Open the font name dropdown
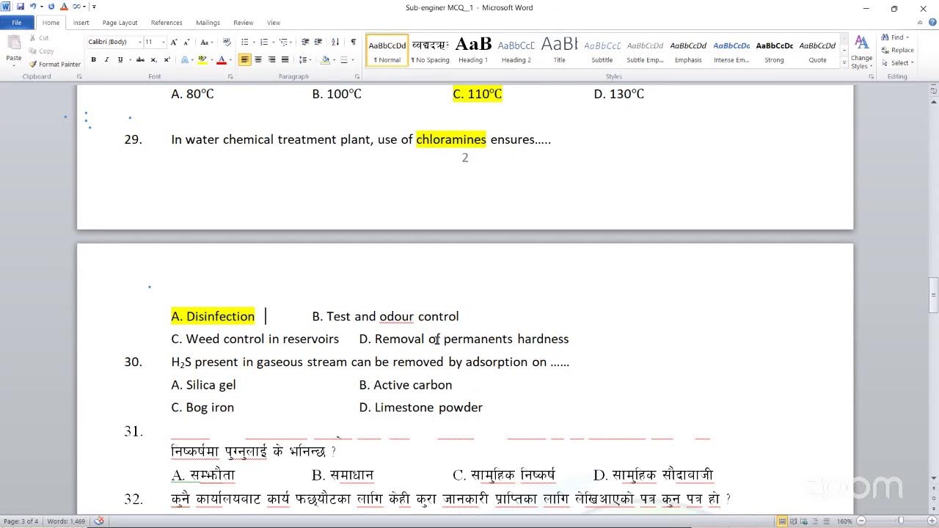This screenshot has width=939, height=528. 139,42
